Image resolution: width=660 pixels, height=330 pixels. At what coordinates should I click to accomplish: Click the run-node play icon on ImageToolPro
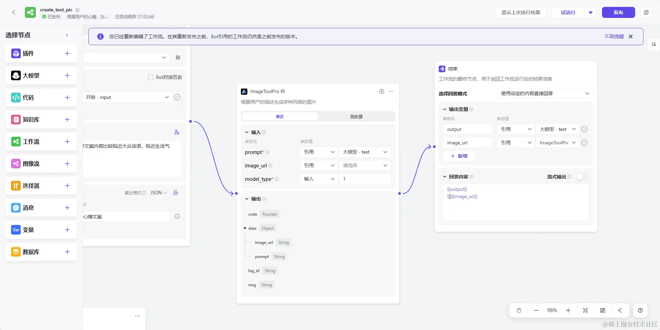pyautogui.click(x=381, y=91)
